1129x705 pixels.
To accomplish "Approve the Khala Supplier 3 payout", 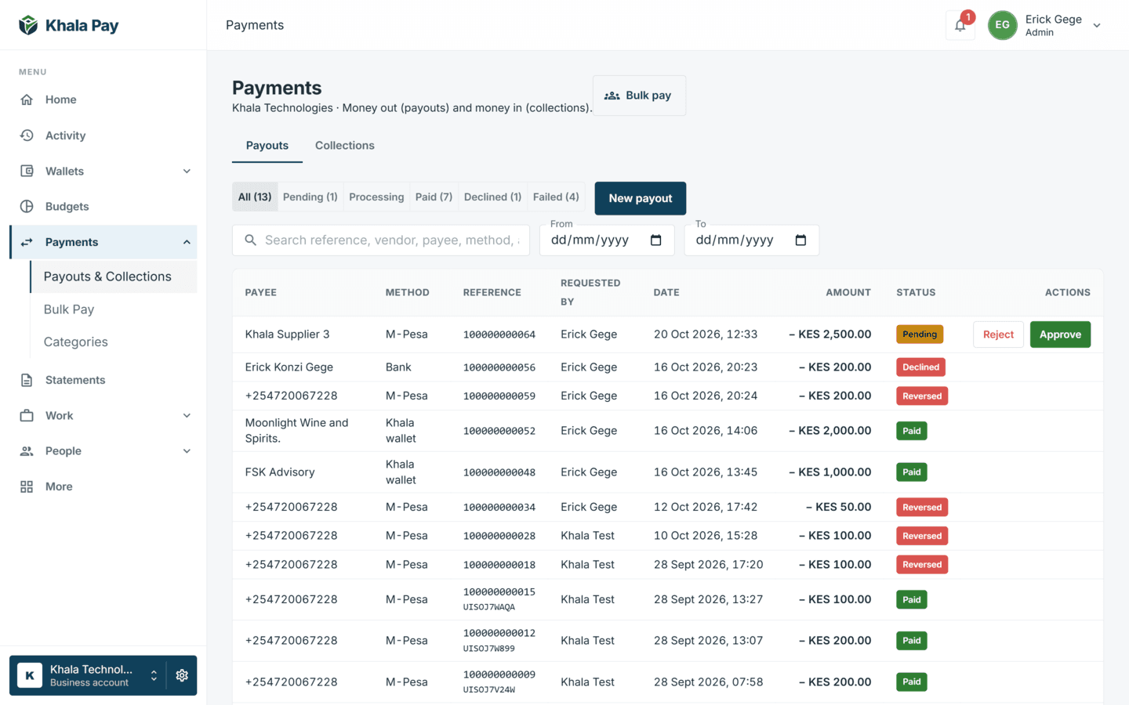I will 1060,334.
